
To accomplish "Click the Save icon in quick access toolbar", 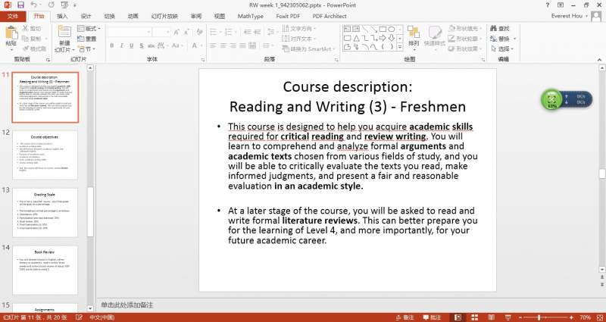I will 20,5.
